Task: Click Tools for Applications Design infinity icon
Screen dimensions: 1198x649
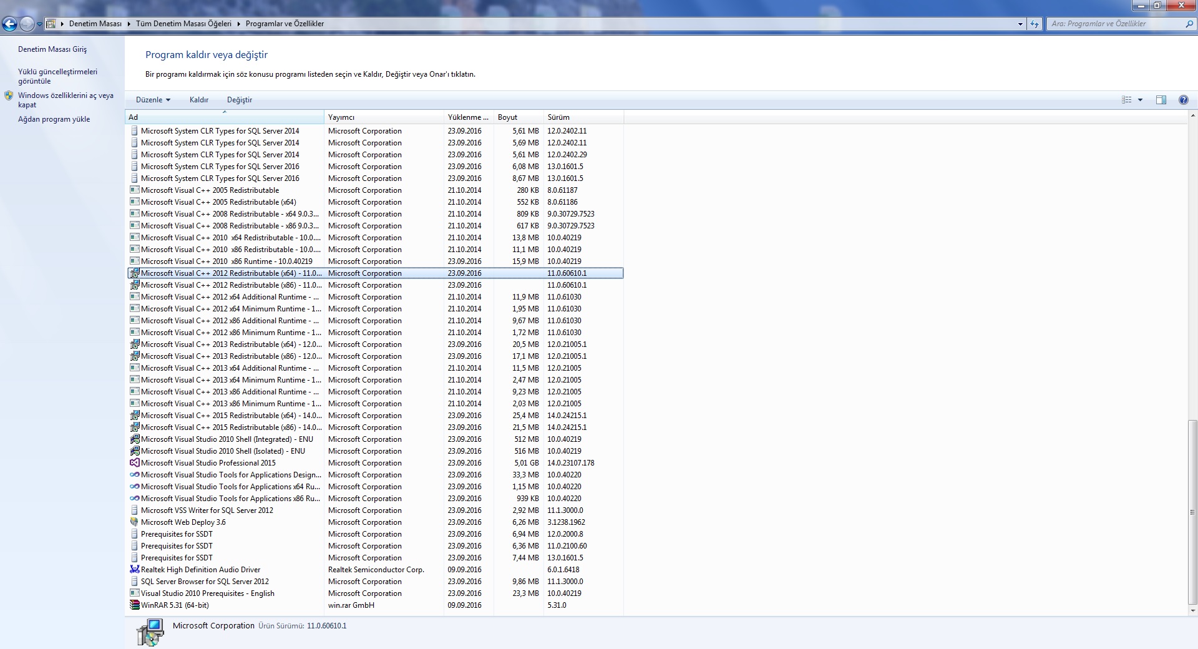Action: pos(134,475)
